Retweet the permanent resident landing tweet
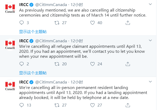Viewport: 157px width, 110px height. click(x=57, y=105)
